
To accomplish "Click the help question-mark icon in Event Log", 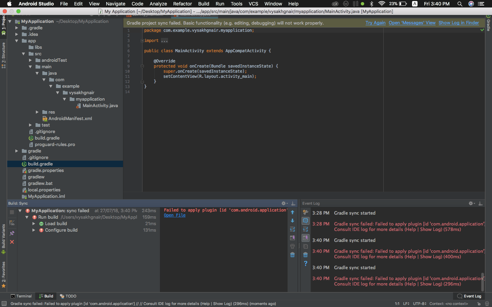I will (x=305, y=263).
